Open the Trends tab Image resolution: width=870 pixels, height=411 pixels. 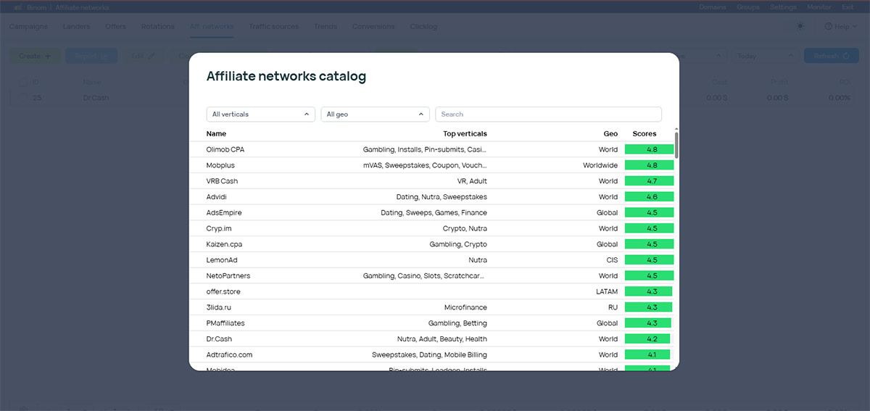point(326,27)
